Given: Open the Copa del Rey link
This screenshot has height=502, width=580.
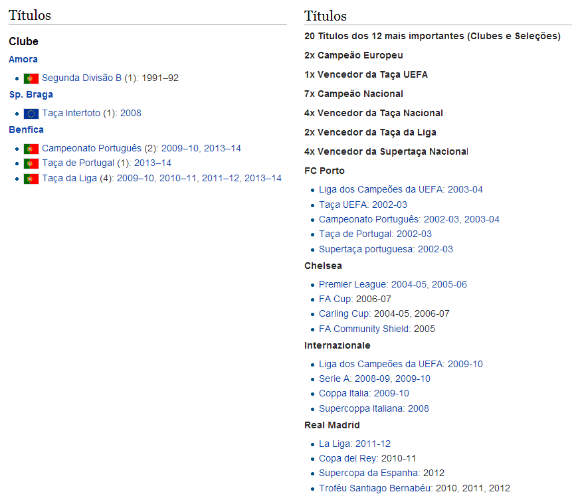Looking at the screenshot, I should 347,458.
